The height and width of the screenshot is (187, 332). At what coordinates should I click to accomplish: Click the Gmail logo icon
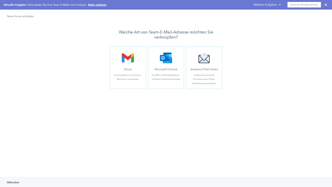[128, 58]
